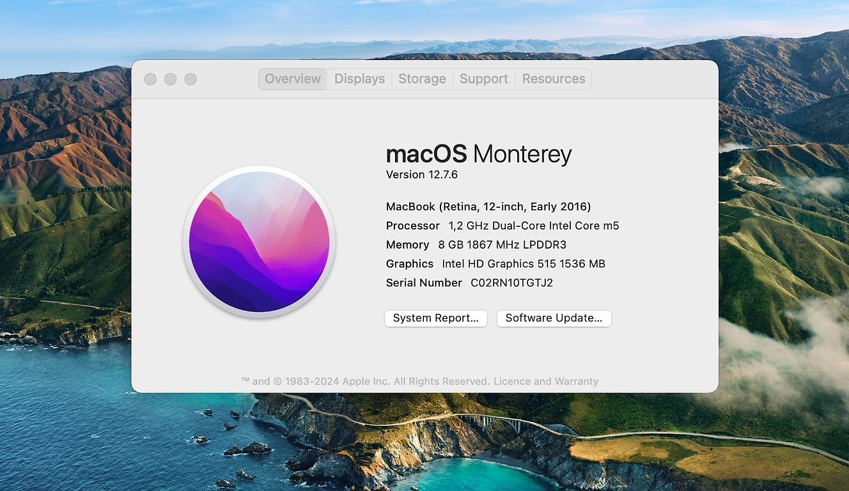Open System Report

(x=436, y=318)
